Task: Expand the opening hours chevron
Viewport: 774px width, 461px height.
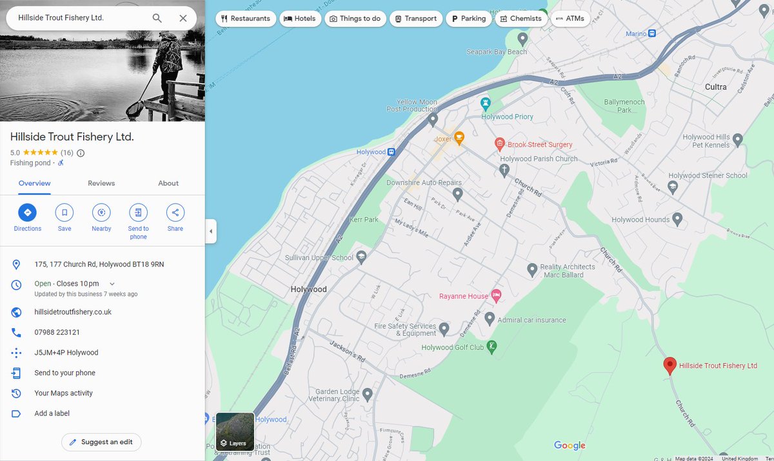Action: coord(112,284)
